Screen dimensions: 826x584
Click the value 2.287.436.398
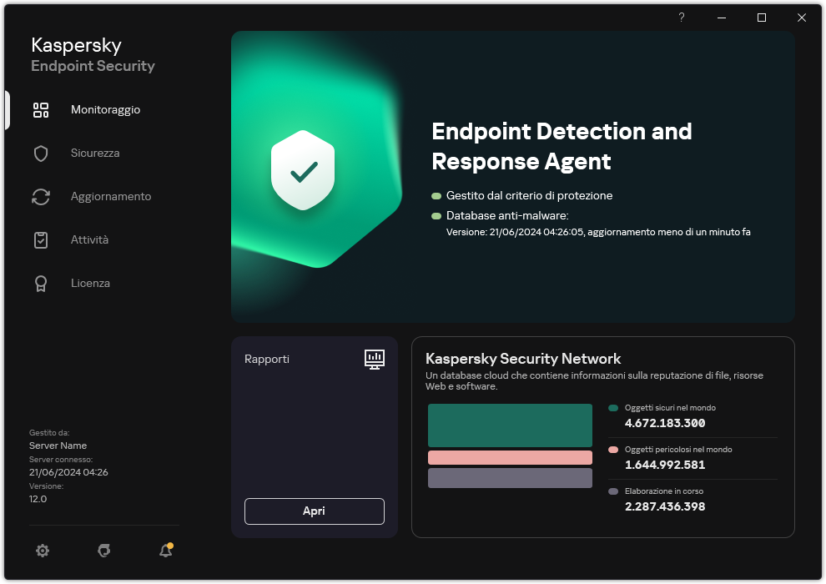coord(665,506)
